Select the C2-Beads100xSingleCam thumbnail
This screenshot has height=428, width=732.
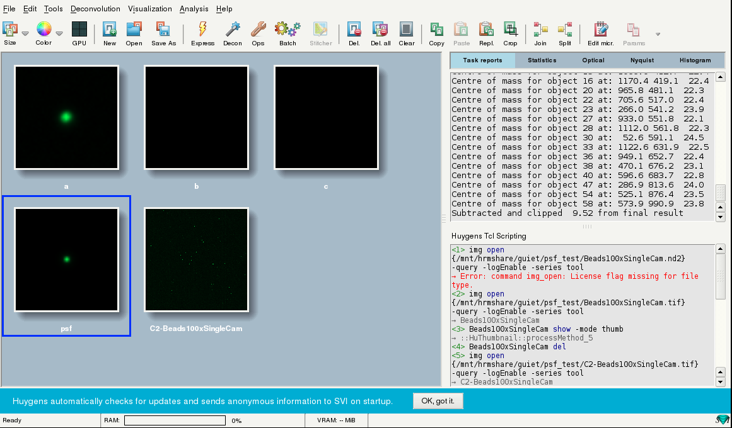[x=196, y=260]
